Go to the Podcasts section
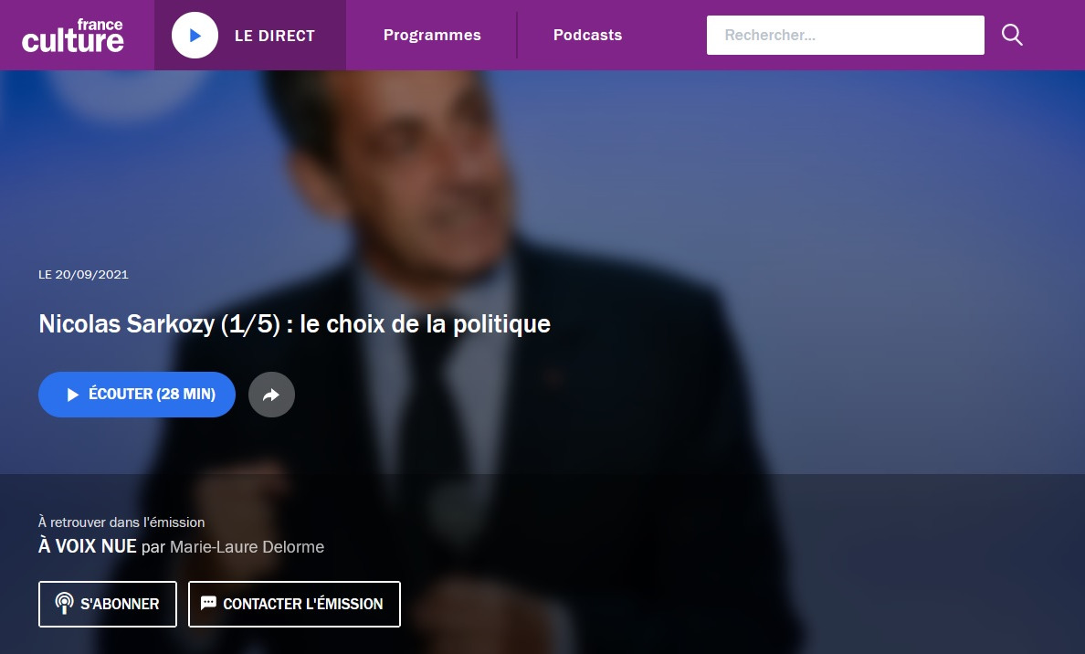 pos(587,36)
